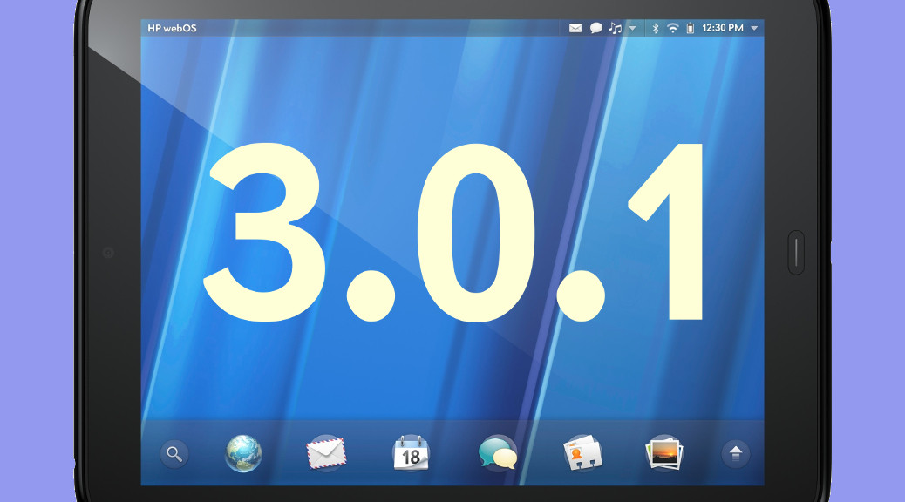
Task: Open the Calendar app showing 18
Action: [411, 453]
